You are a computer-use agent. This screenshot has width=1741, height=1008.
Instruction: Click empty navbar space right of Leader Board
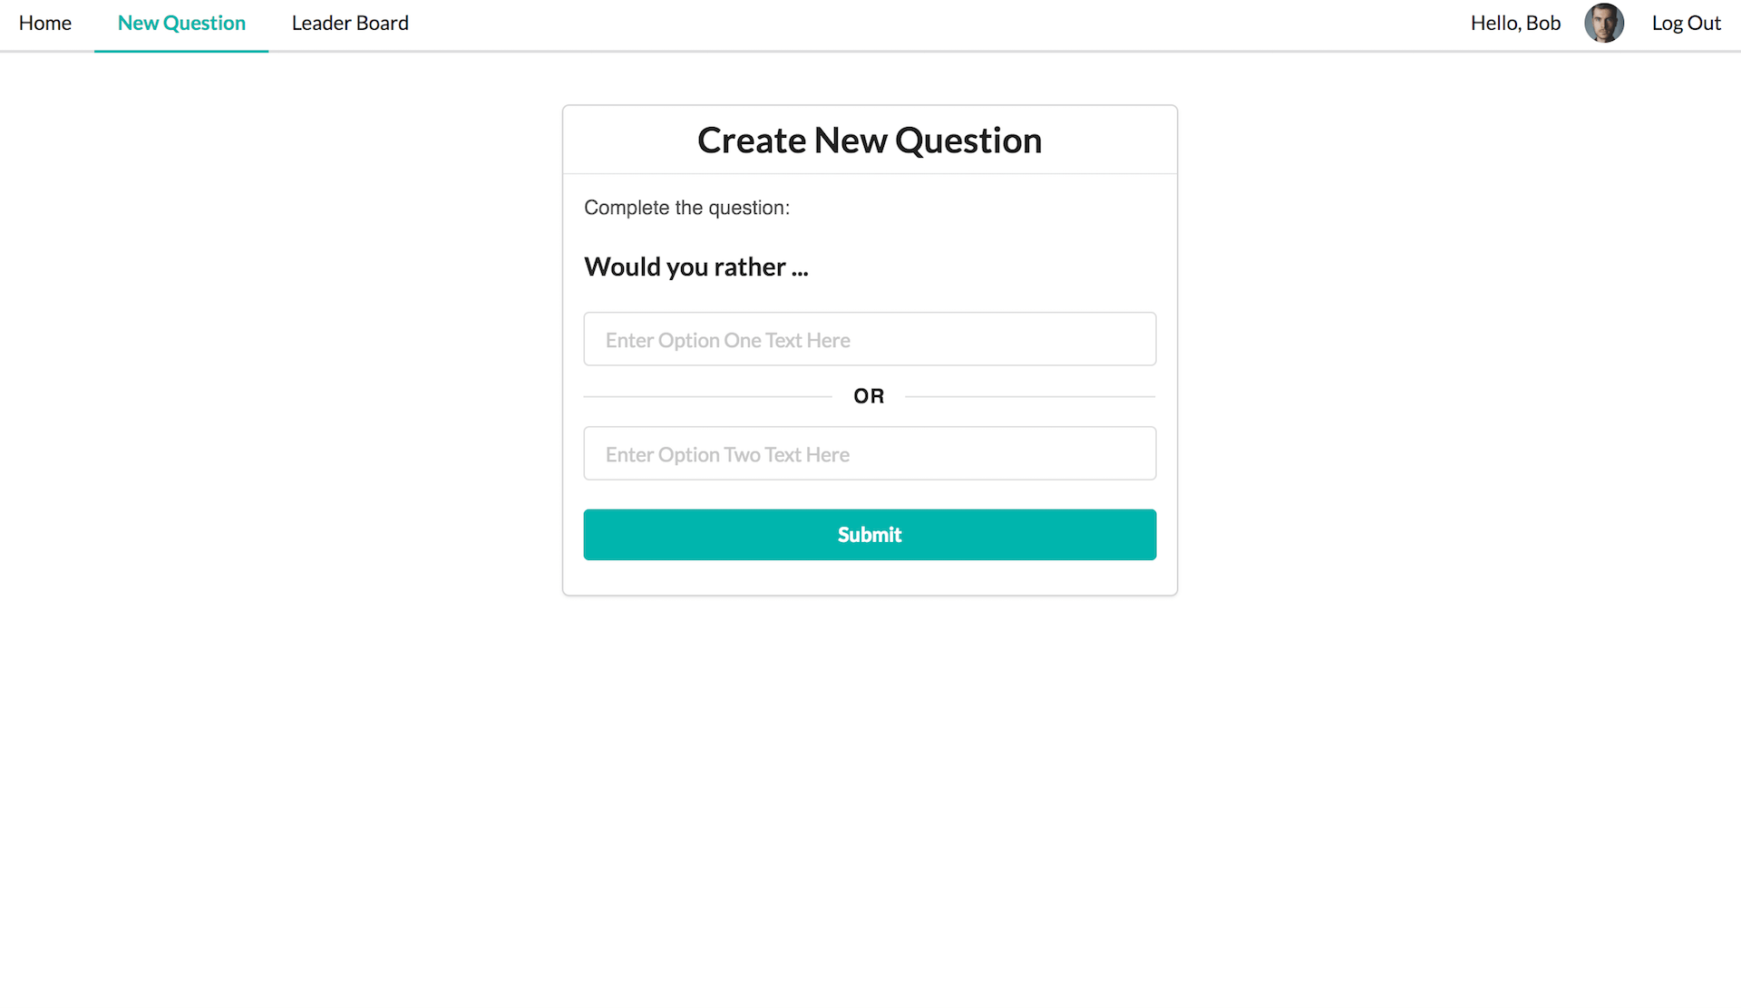tap(934, 24)
